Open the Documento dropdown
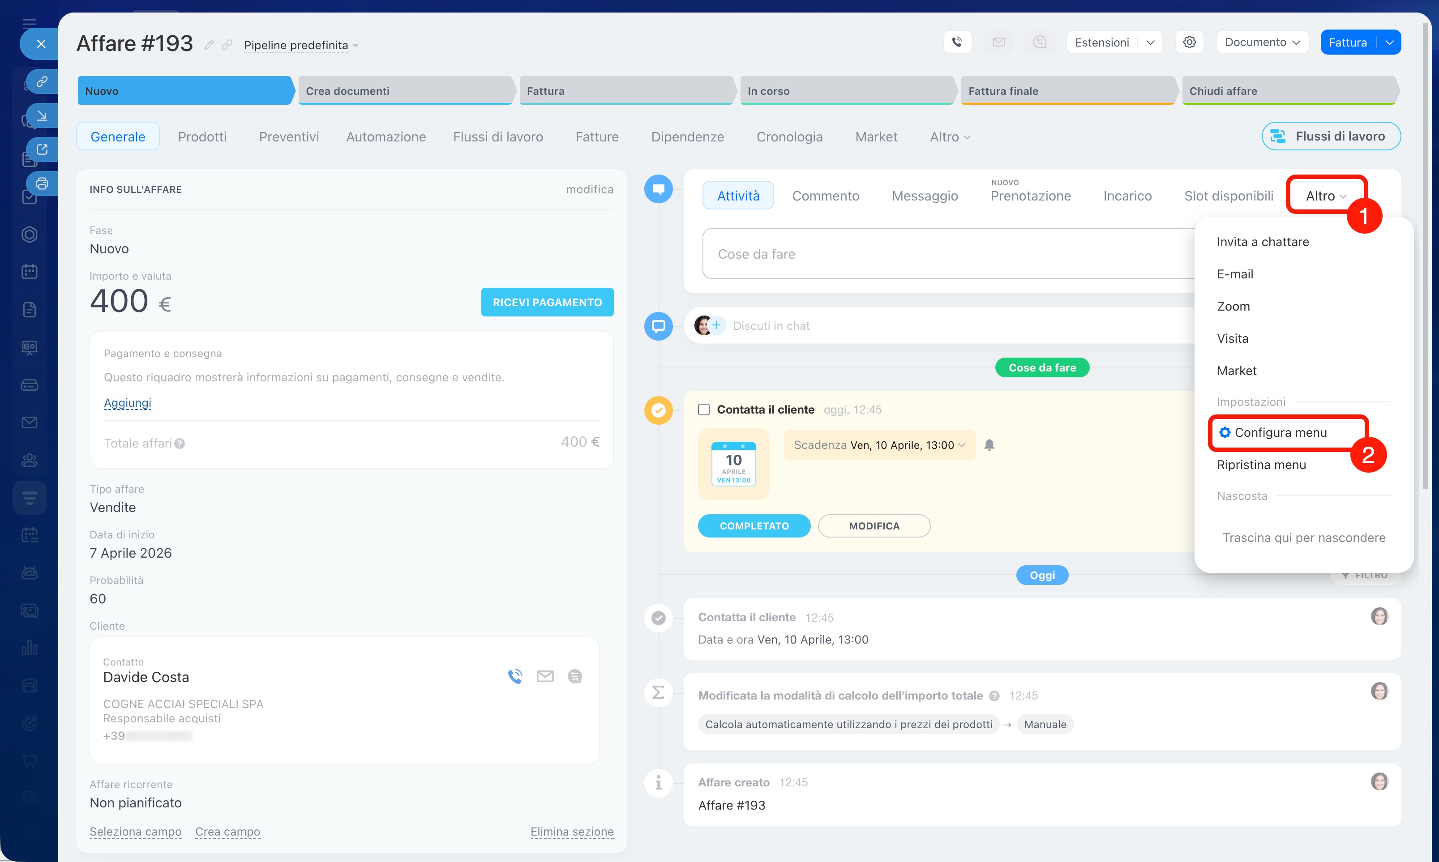 (x=1262, y=43)
